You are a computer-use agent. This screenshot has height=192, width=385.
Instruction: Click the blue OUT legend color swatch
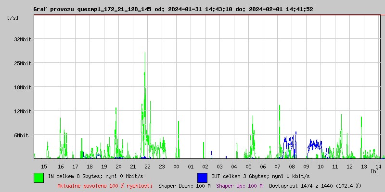[202, 177]
